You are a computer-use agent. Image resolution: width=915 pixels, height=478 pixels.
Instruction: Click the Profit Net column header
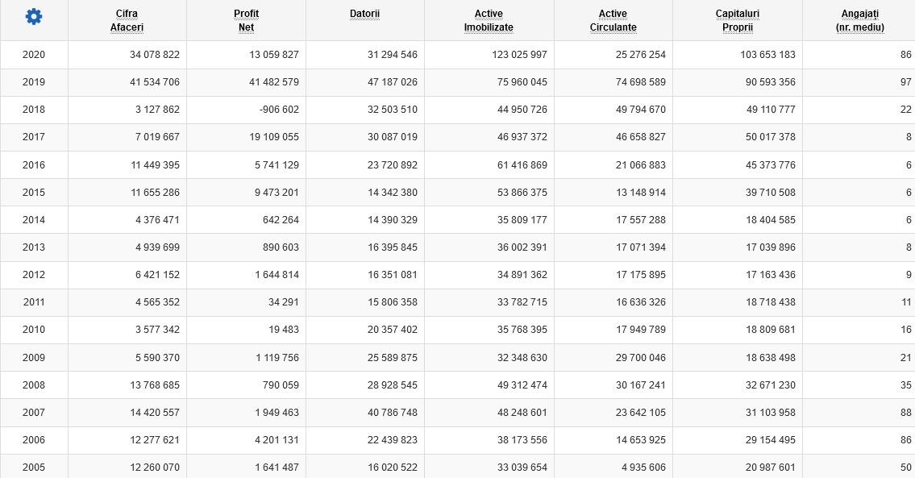pos(246,20)
